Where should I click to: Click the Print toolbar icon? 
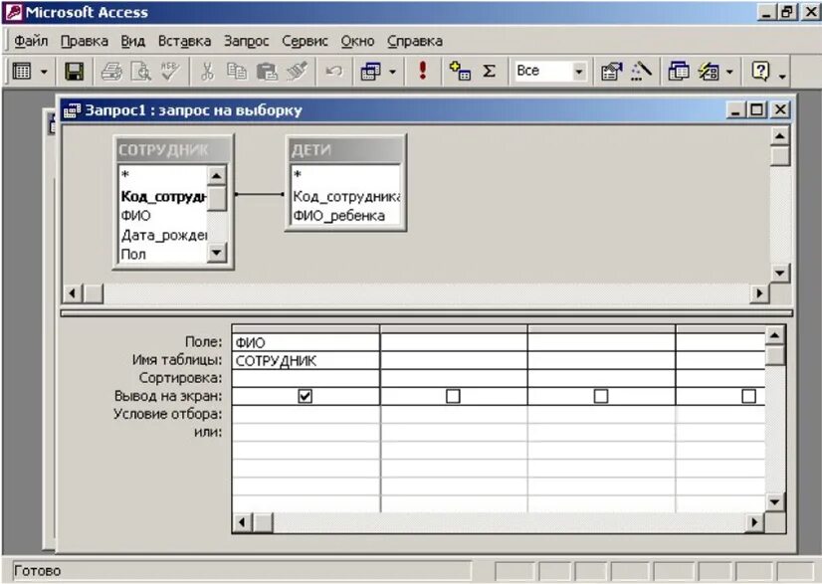(x=111, y=72)
